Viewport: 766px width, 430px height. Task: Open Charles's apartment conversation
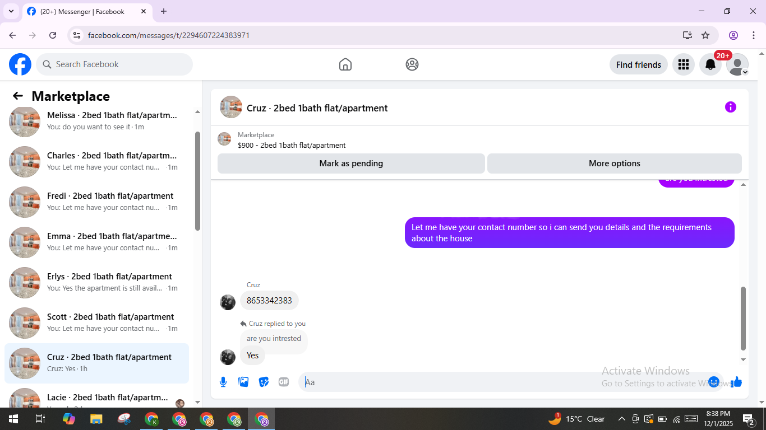[x=96, y=161]
